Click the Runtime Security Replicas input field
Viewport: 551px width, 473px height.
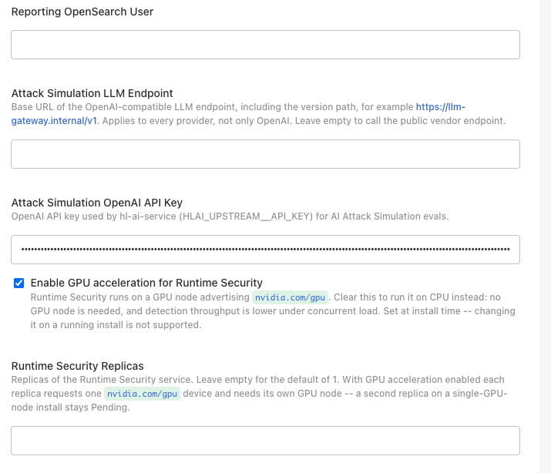click(265, 441)
